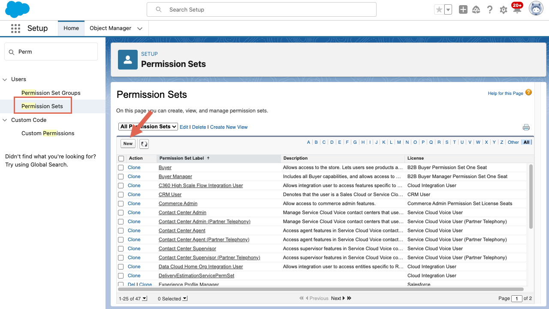Filter list by letter A
Screen dimensions: 549x309
pyautogui.click(x=308, y=142)
